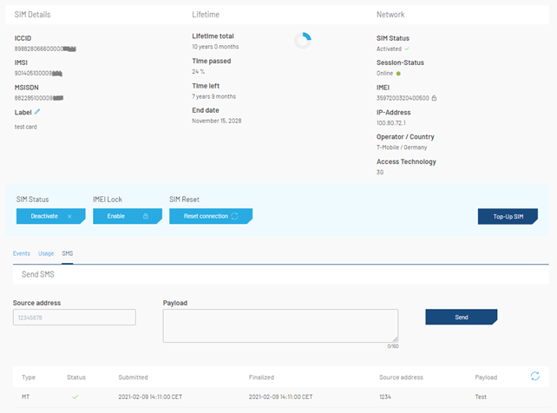The height and width of the screenshot is (413, 557).
Task: Enable the IMEI Lock
Action: tap(128, 216)
